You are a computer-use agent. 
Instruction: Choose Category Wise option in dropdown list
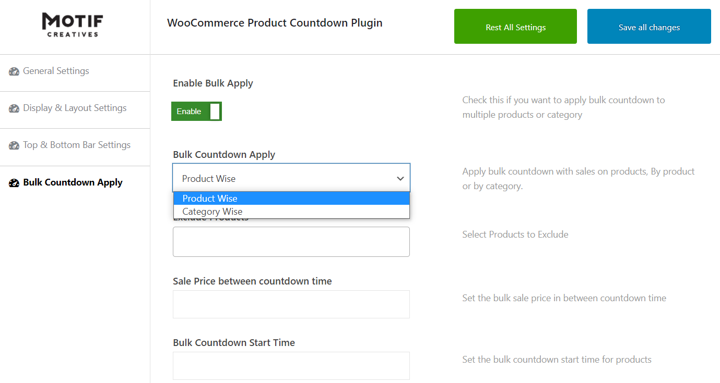(x=291, y=212)
